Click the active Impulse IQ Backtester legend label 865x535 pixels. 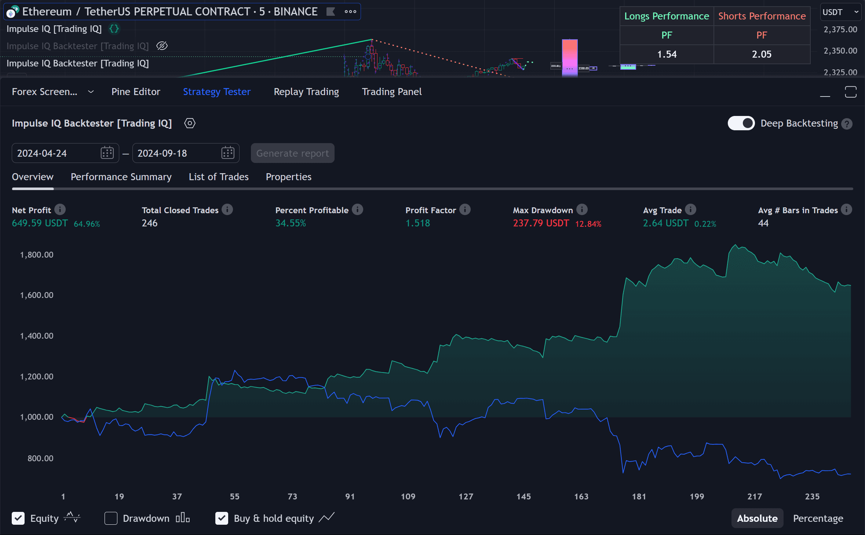click(78, 63)
